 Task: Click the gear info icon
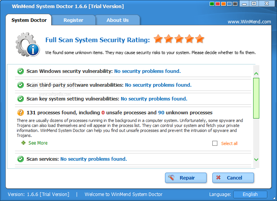pos(27,44)
